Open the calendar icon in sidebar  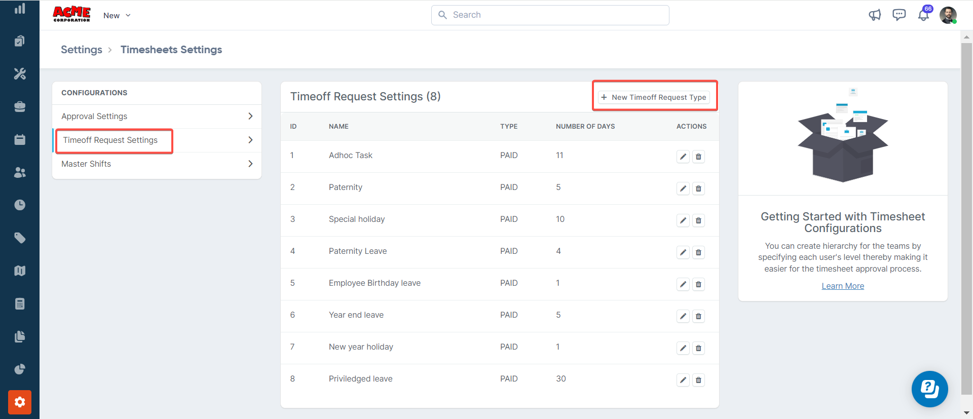coord(20,140)
